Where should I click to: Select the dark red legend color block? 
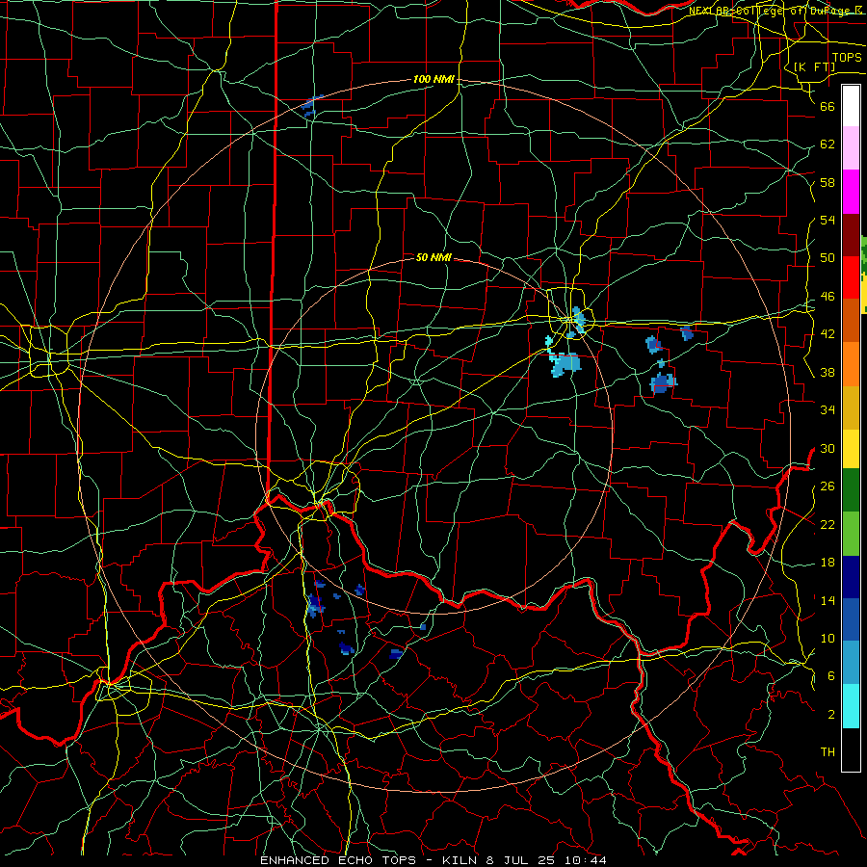(x=851, y=234)
